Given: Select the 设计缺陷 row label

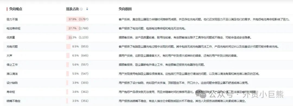Looking at the screenshot, I should coord(12,83).
